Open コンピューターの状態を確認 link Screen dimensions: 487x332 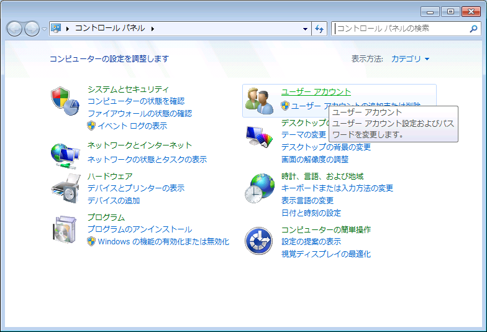coord(135,101)
